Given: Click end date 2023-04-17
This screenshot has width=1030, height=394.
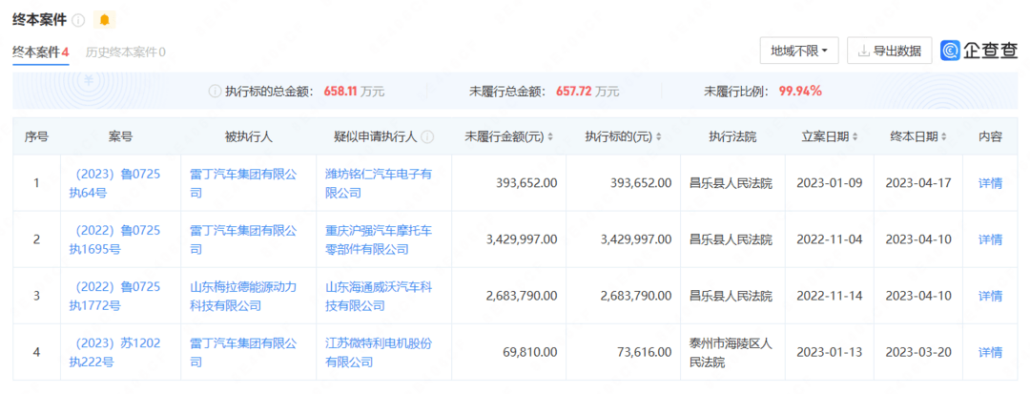Looking at the screenshot, I should (918, 183).
